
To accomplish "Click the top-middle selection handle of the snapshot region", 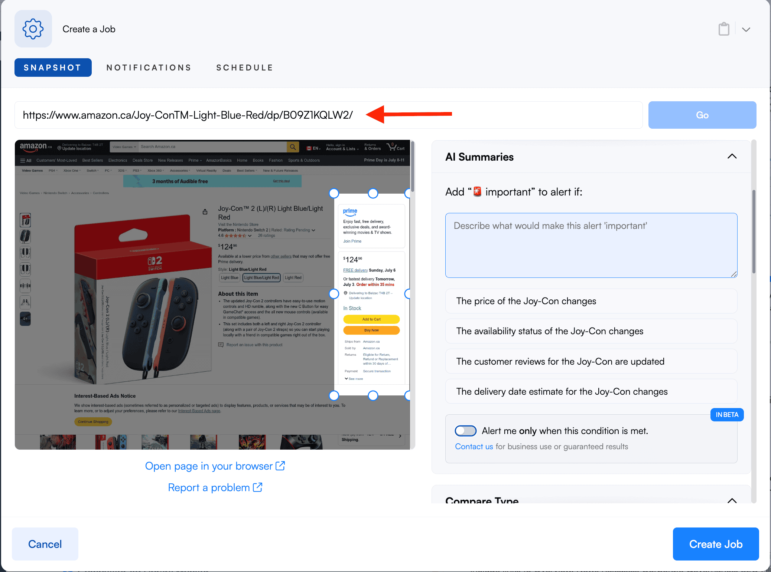I will coord(373,193).
